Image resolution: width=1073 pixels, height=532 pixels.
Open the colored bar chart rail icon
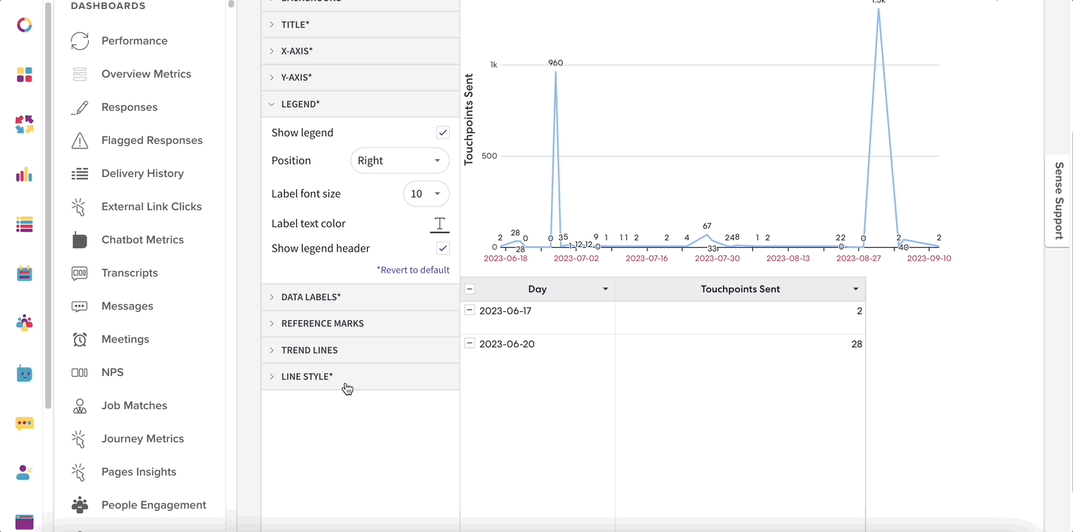(x=24, y=175)
